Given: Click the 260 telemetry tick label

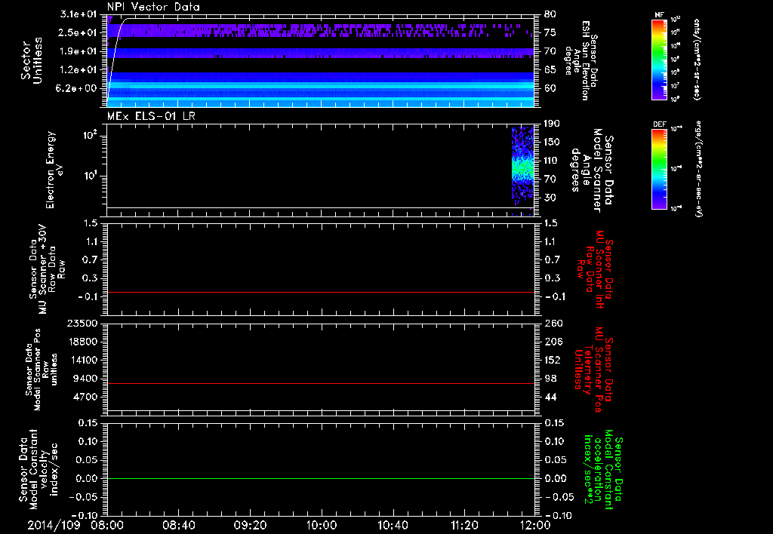Looking at the screenshot, I should coord(553,324).
